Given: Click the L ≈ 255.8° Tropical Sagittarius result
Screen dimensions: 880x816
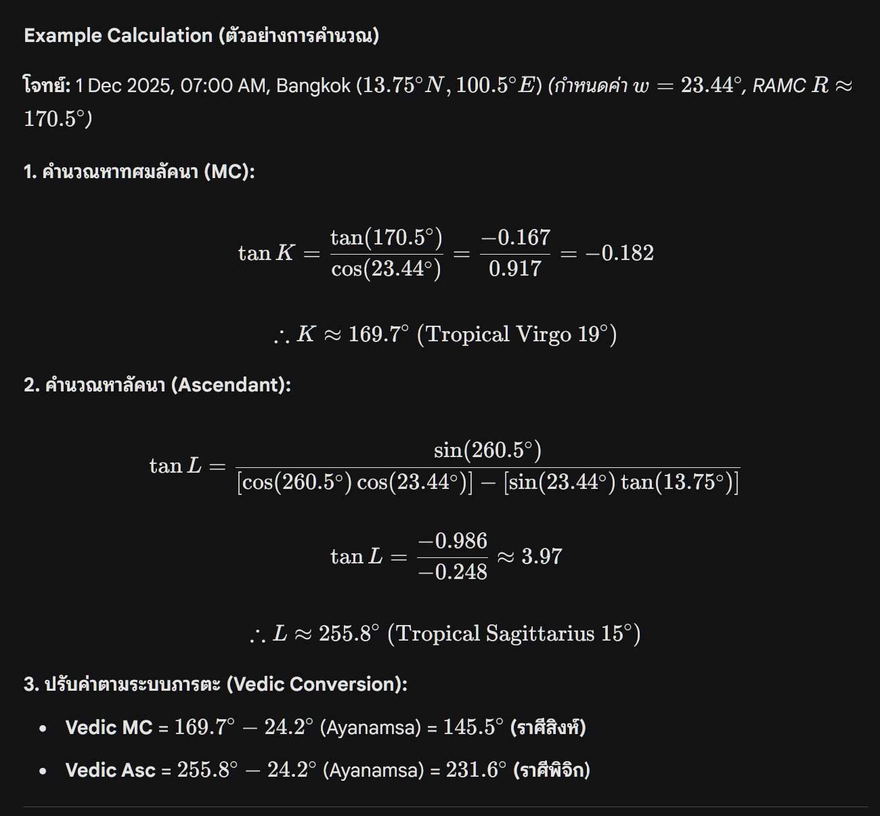Looking at the screenshot, I should [x=445, y=634].
